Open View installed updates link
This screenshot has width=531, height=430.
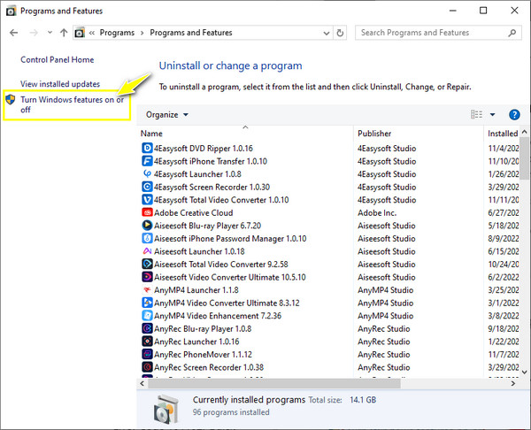pos(60,84)
